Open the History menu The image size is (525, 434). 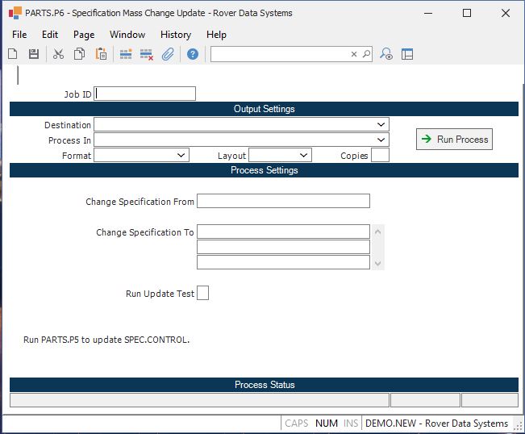click(175, 35)
